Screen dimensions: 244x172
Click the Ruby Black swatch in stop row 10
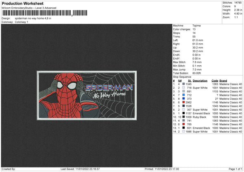pyautogui.click(x=183, y=117)
